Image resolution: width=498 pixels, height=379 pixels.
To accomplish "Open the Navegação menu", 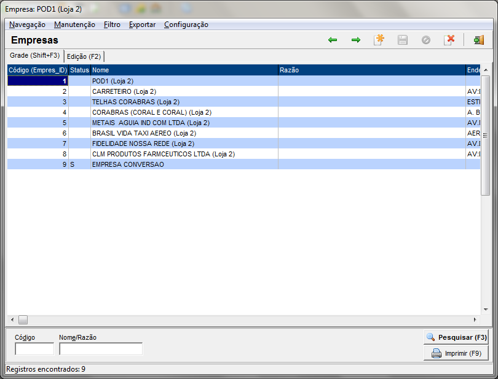I will (27, 25).
